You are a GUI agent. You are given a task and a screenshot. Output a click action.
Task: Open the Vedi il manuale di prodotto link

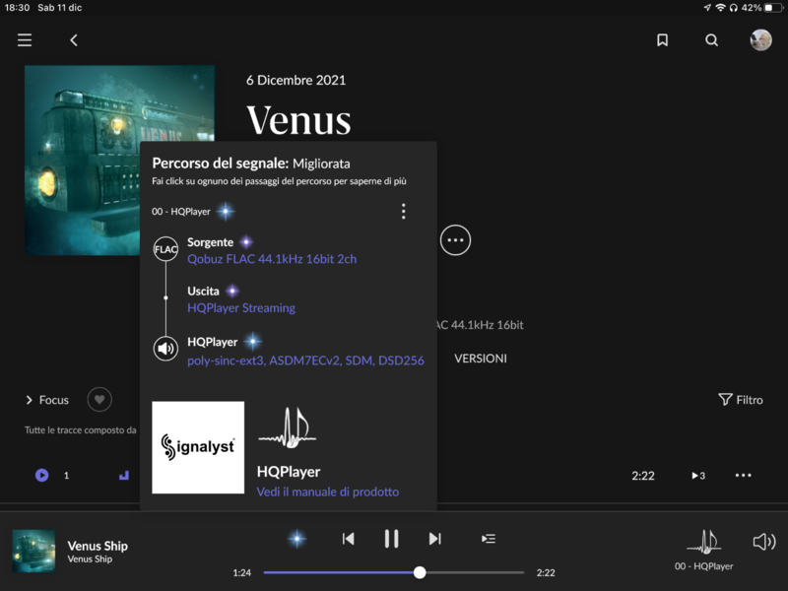pyautogui.click(x=328, y=492)
